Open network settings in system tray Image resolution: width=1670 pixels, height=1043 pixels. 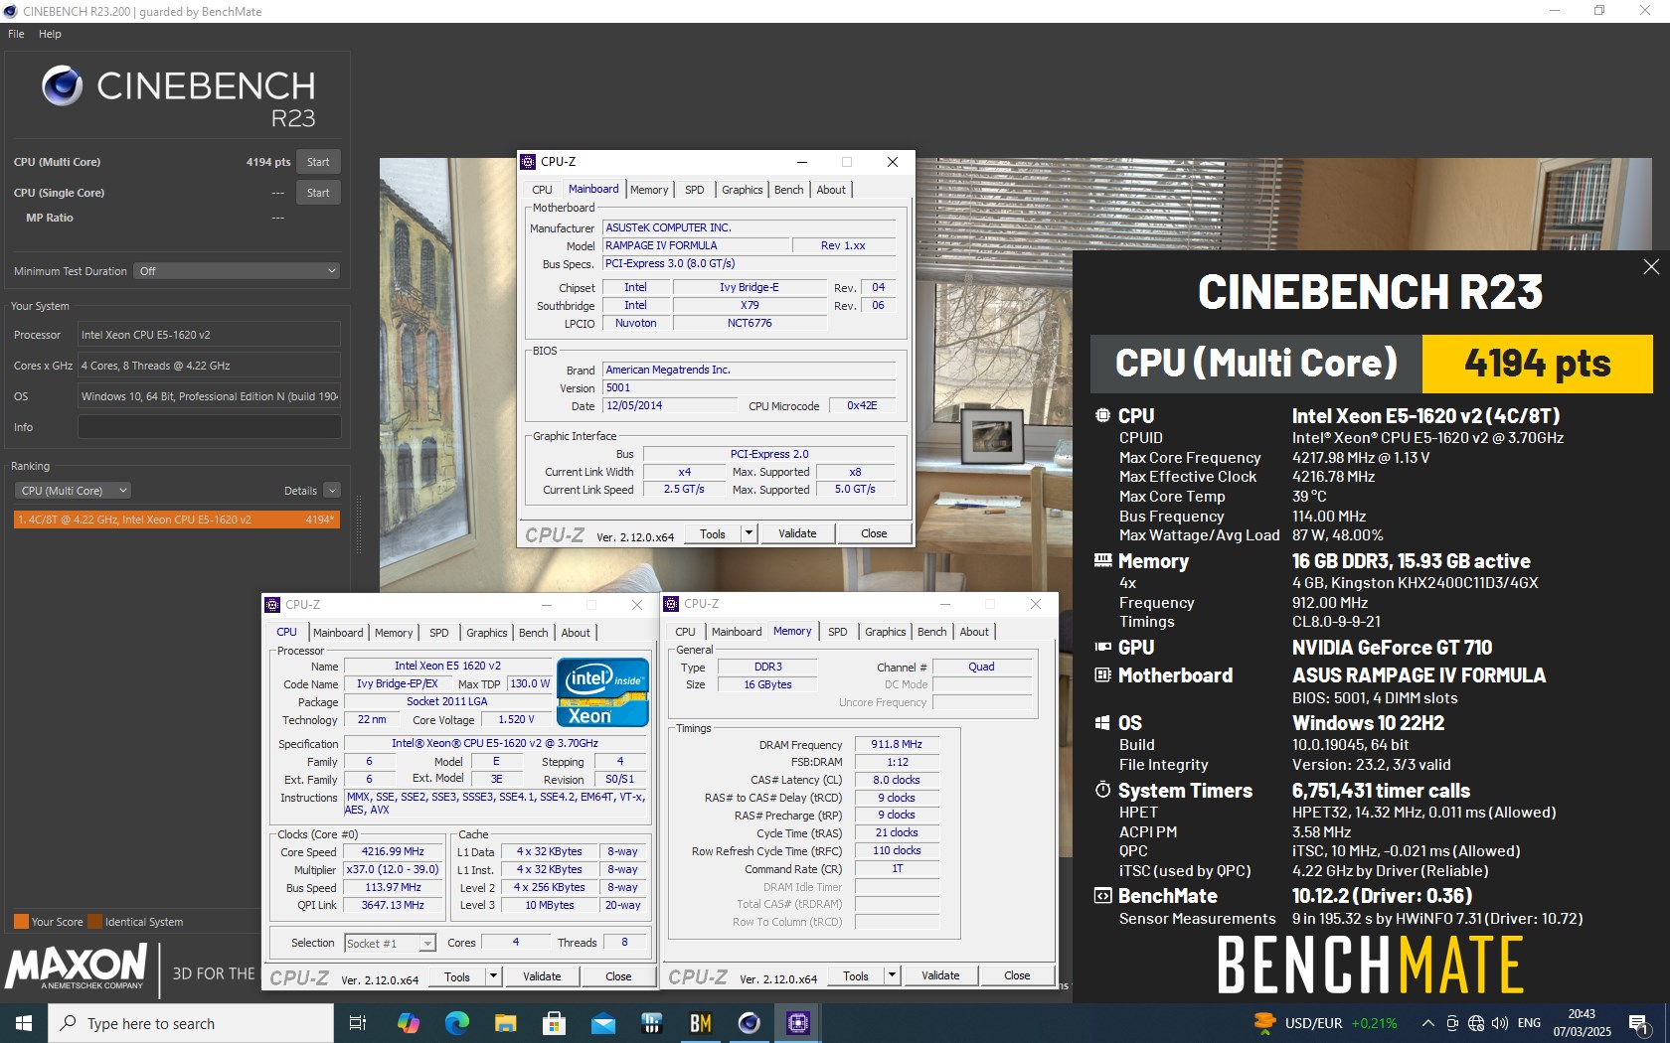(1476, 1023)
